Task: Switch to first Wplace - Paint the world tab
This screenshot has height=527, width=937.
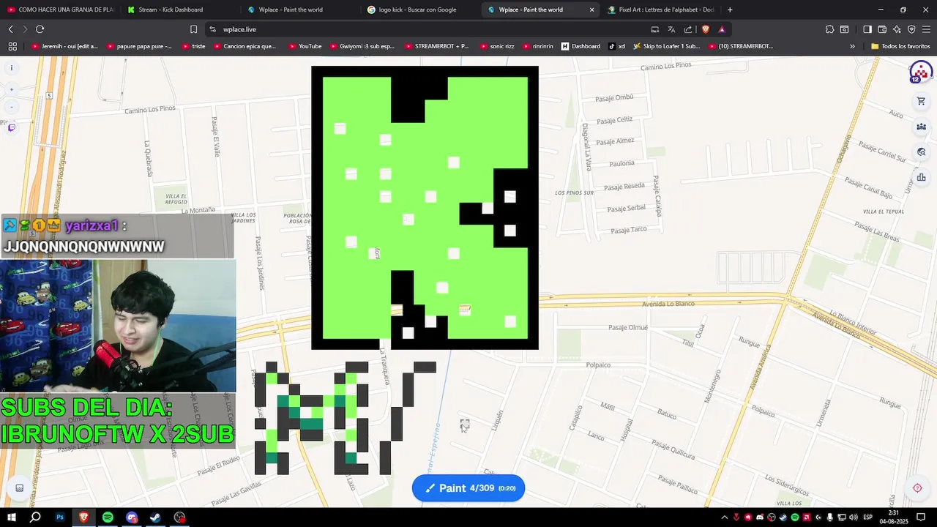Action: click(x=300, y=10)
